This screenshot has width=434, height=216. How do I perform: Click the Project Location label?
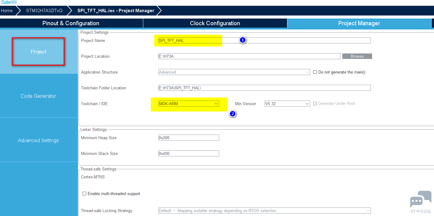coord(95,56)
